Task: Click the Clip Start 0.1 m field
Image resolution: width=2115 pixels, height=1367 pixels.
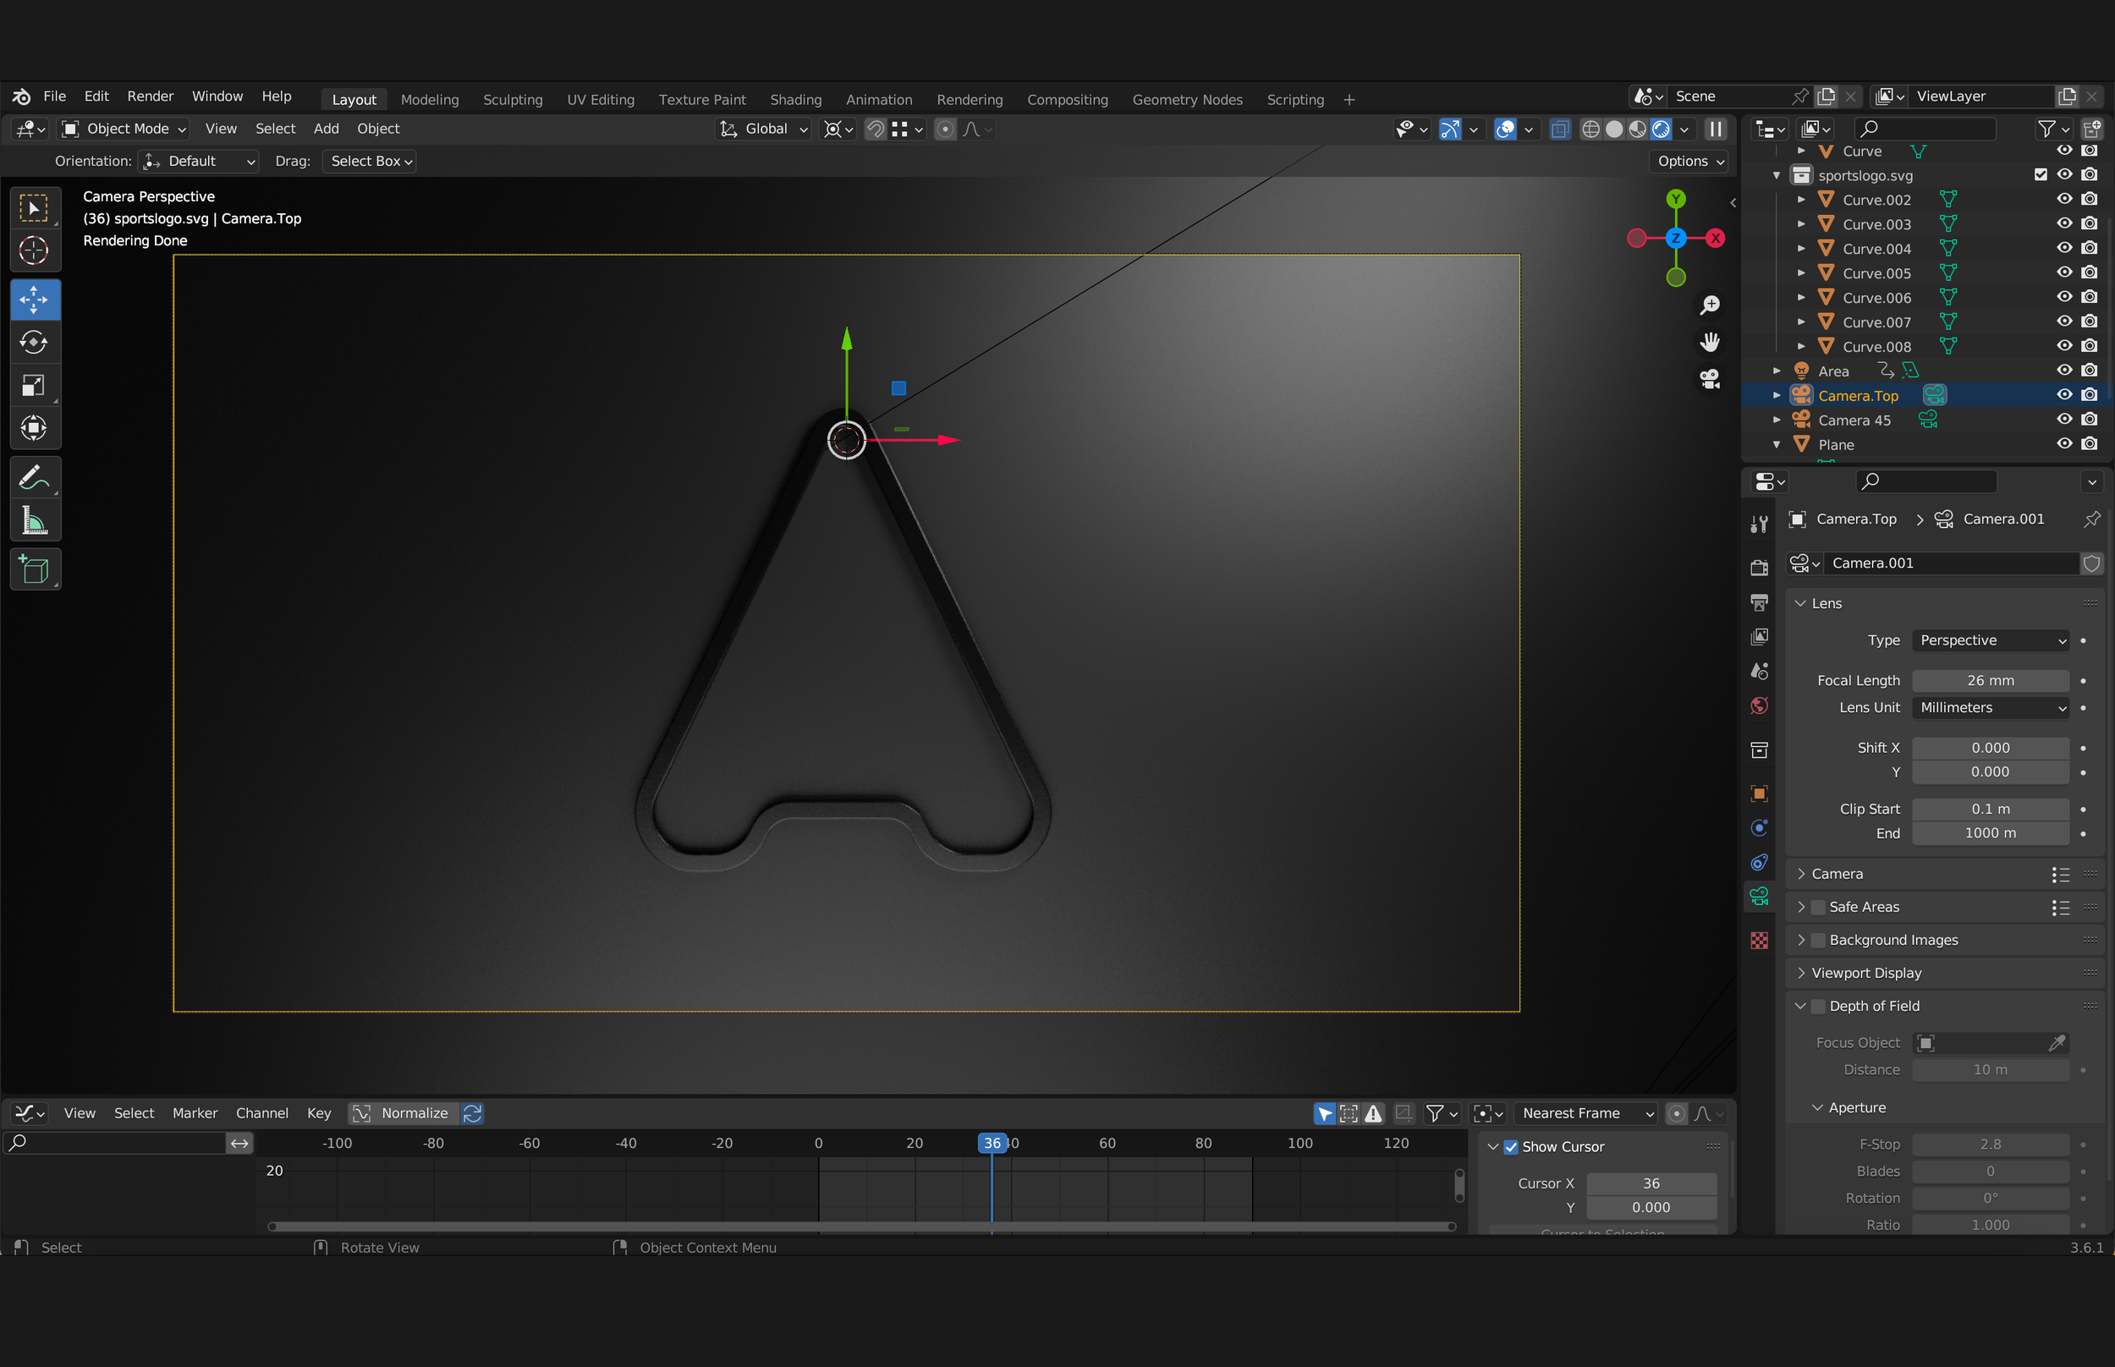Action: (1990, 810)
